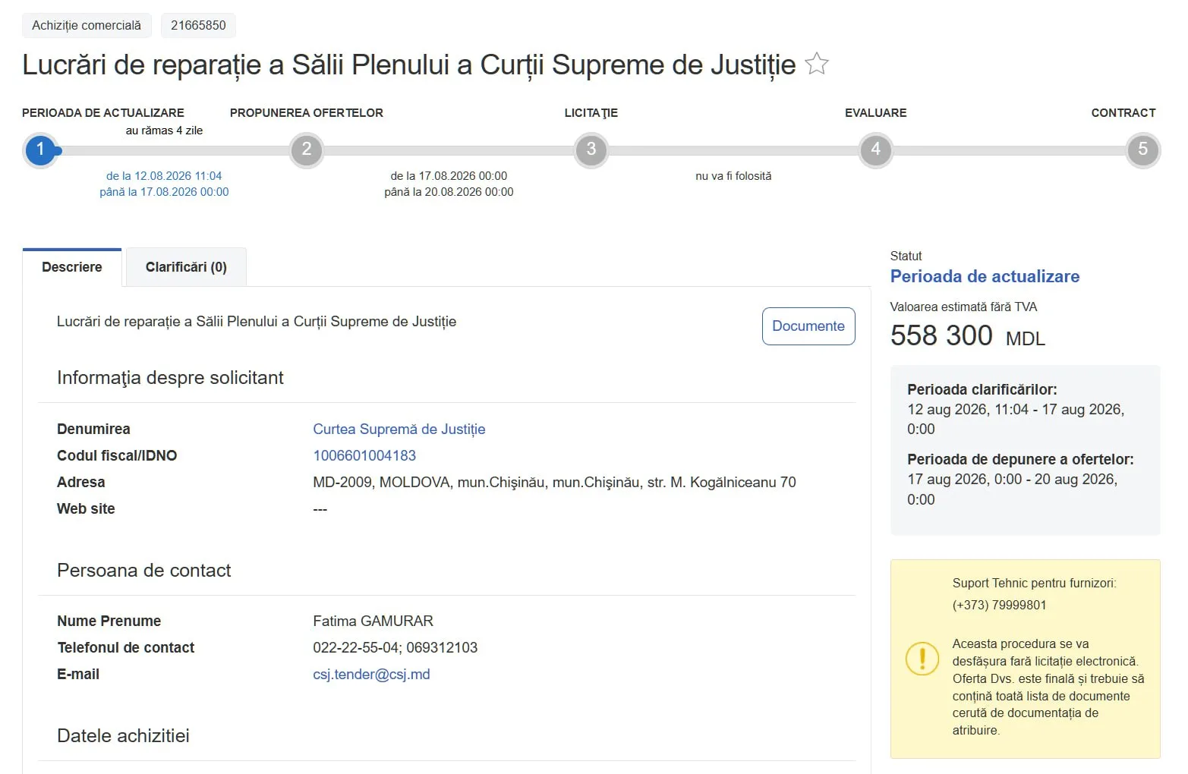Open the Documente button

[x=808, y=326]
